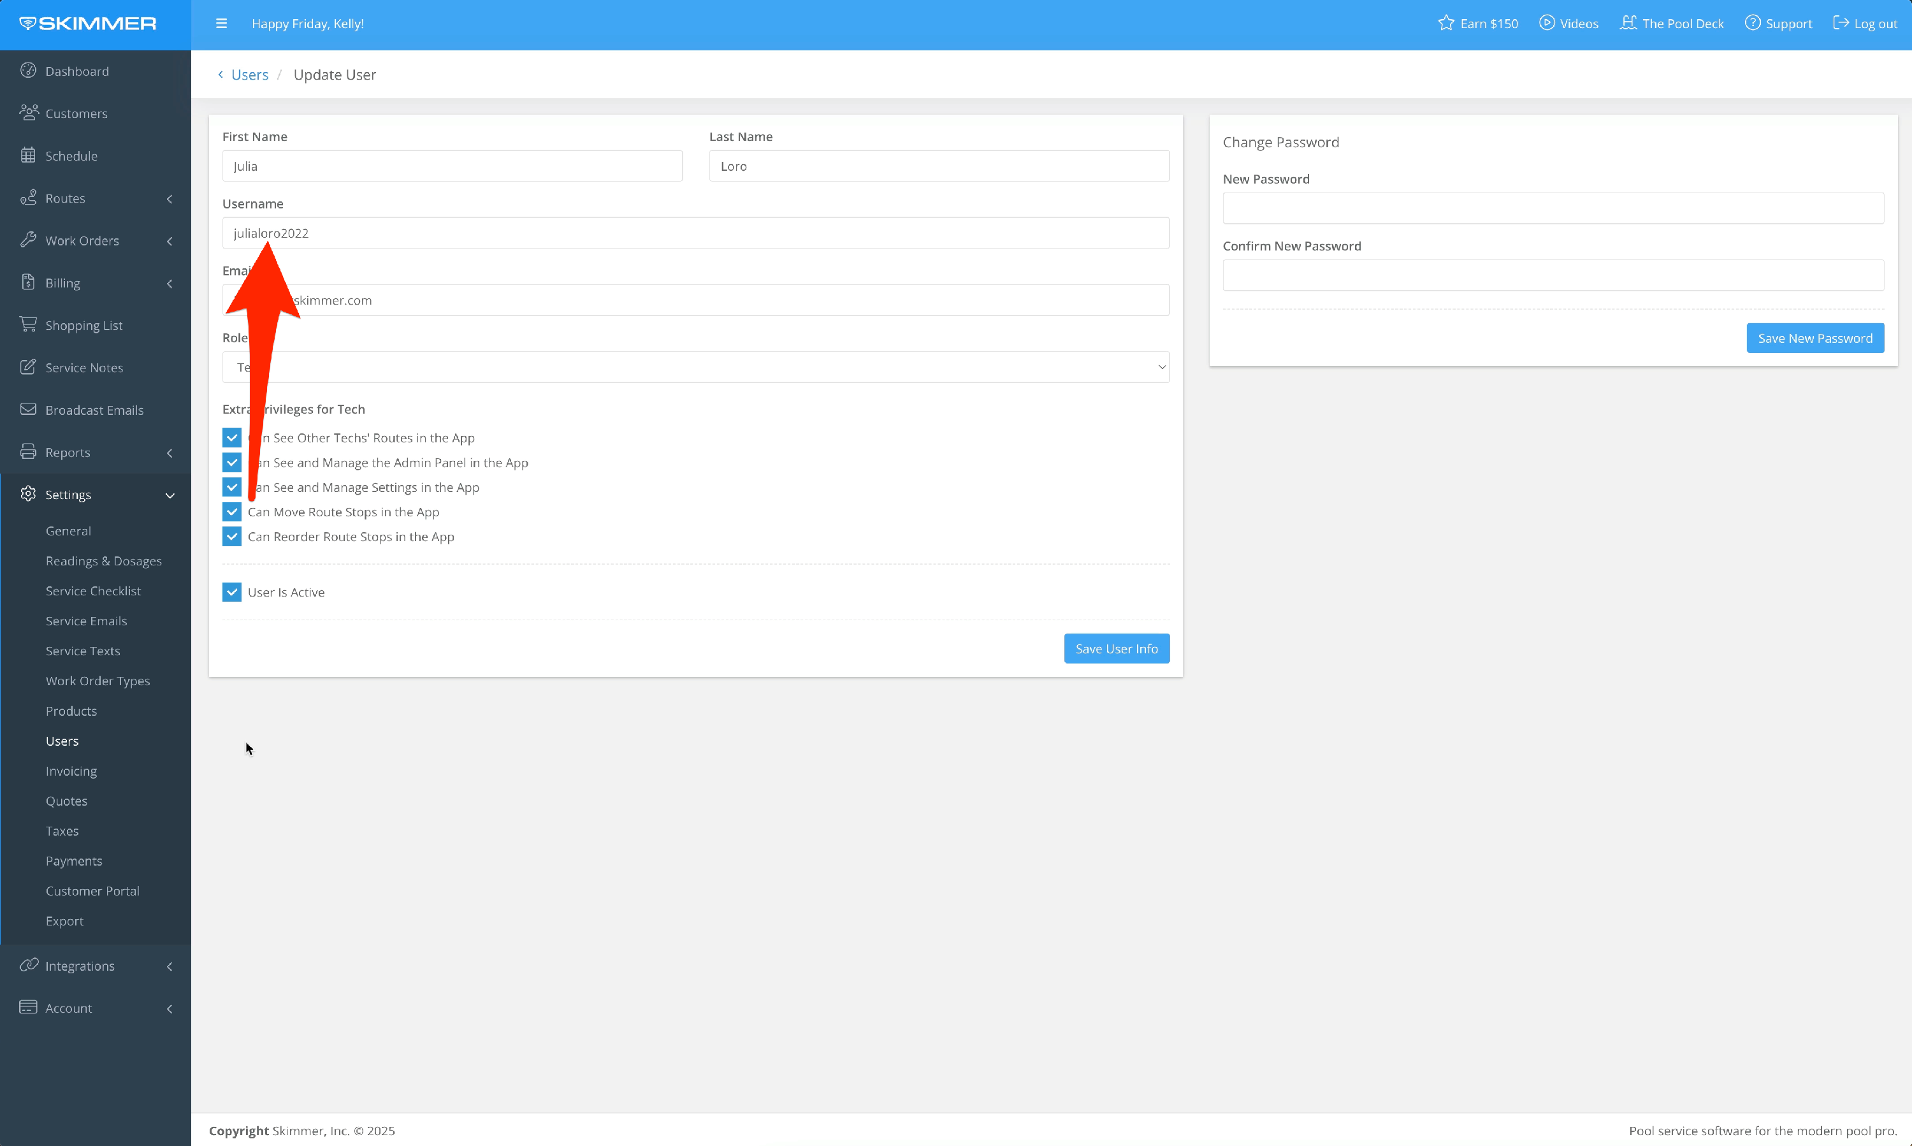
Task: Click the Broadcast Emails envelope icon
Action: tap(29, 409)
